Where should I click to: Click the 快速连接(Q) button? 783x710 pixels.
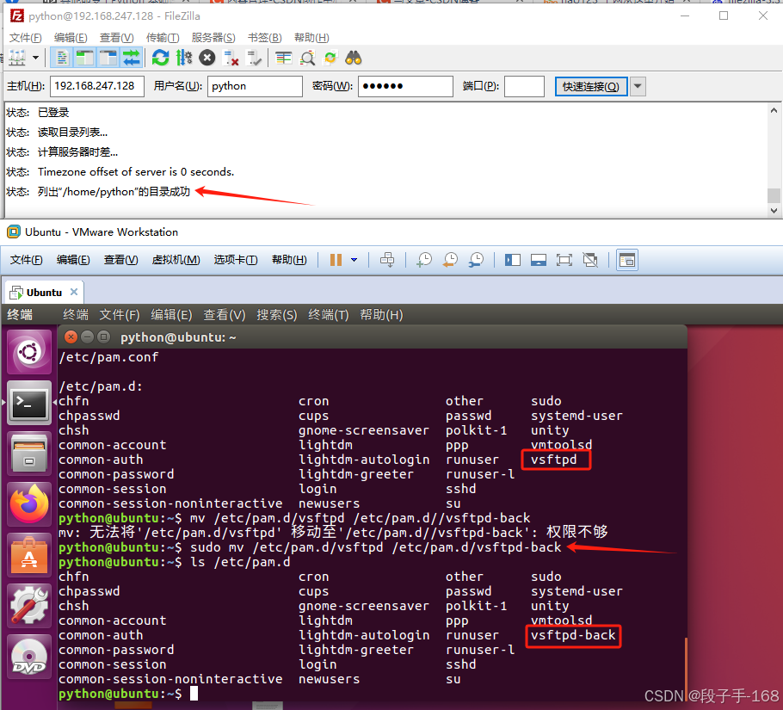tap(590, 86)
